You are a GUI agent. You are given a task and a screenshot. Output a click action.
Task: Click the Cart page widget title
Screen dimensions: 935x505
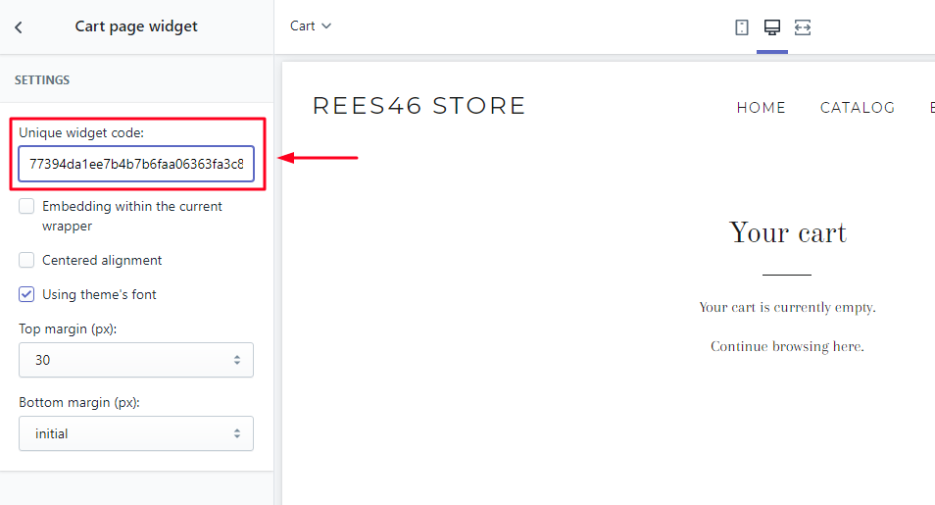pyautogui.click(x=136, y=26)
